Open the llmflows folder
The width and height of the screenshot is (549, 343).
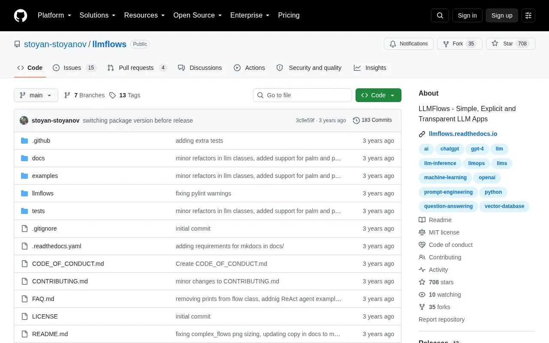[43, 193]
